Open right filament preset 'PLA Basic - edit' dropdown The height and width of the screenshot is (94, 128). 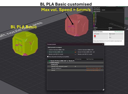tap(90, 52)
